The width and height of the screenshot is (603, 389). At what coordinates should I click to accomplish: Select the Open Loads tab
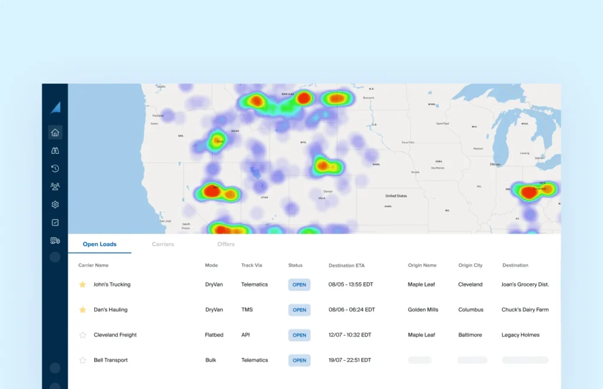(x=100, y=244)
